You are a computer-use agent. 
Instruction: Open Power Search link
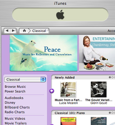click(x=15, y=91)
